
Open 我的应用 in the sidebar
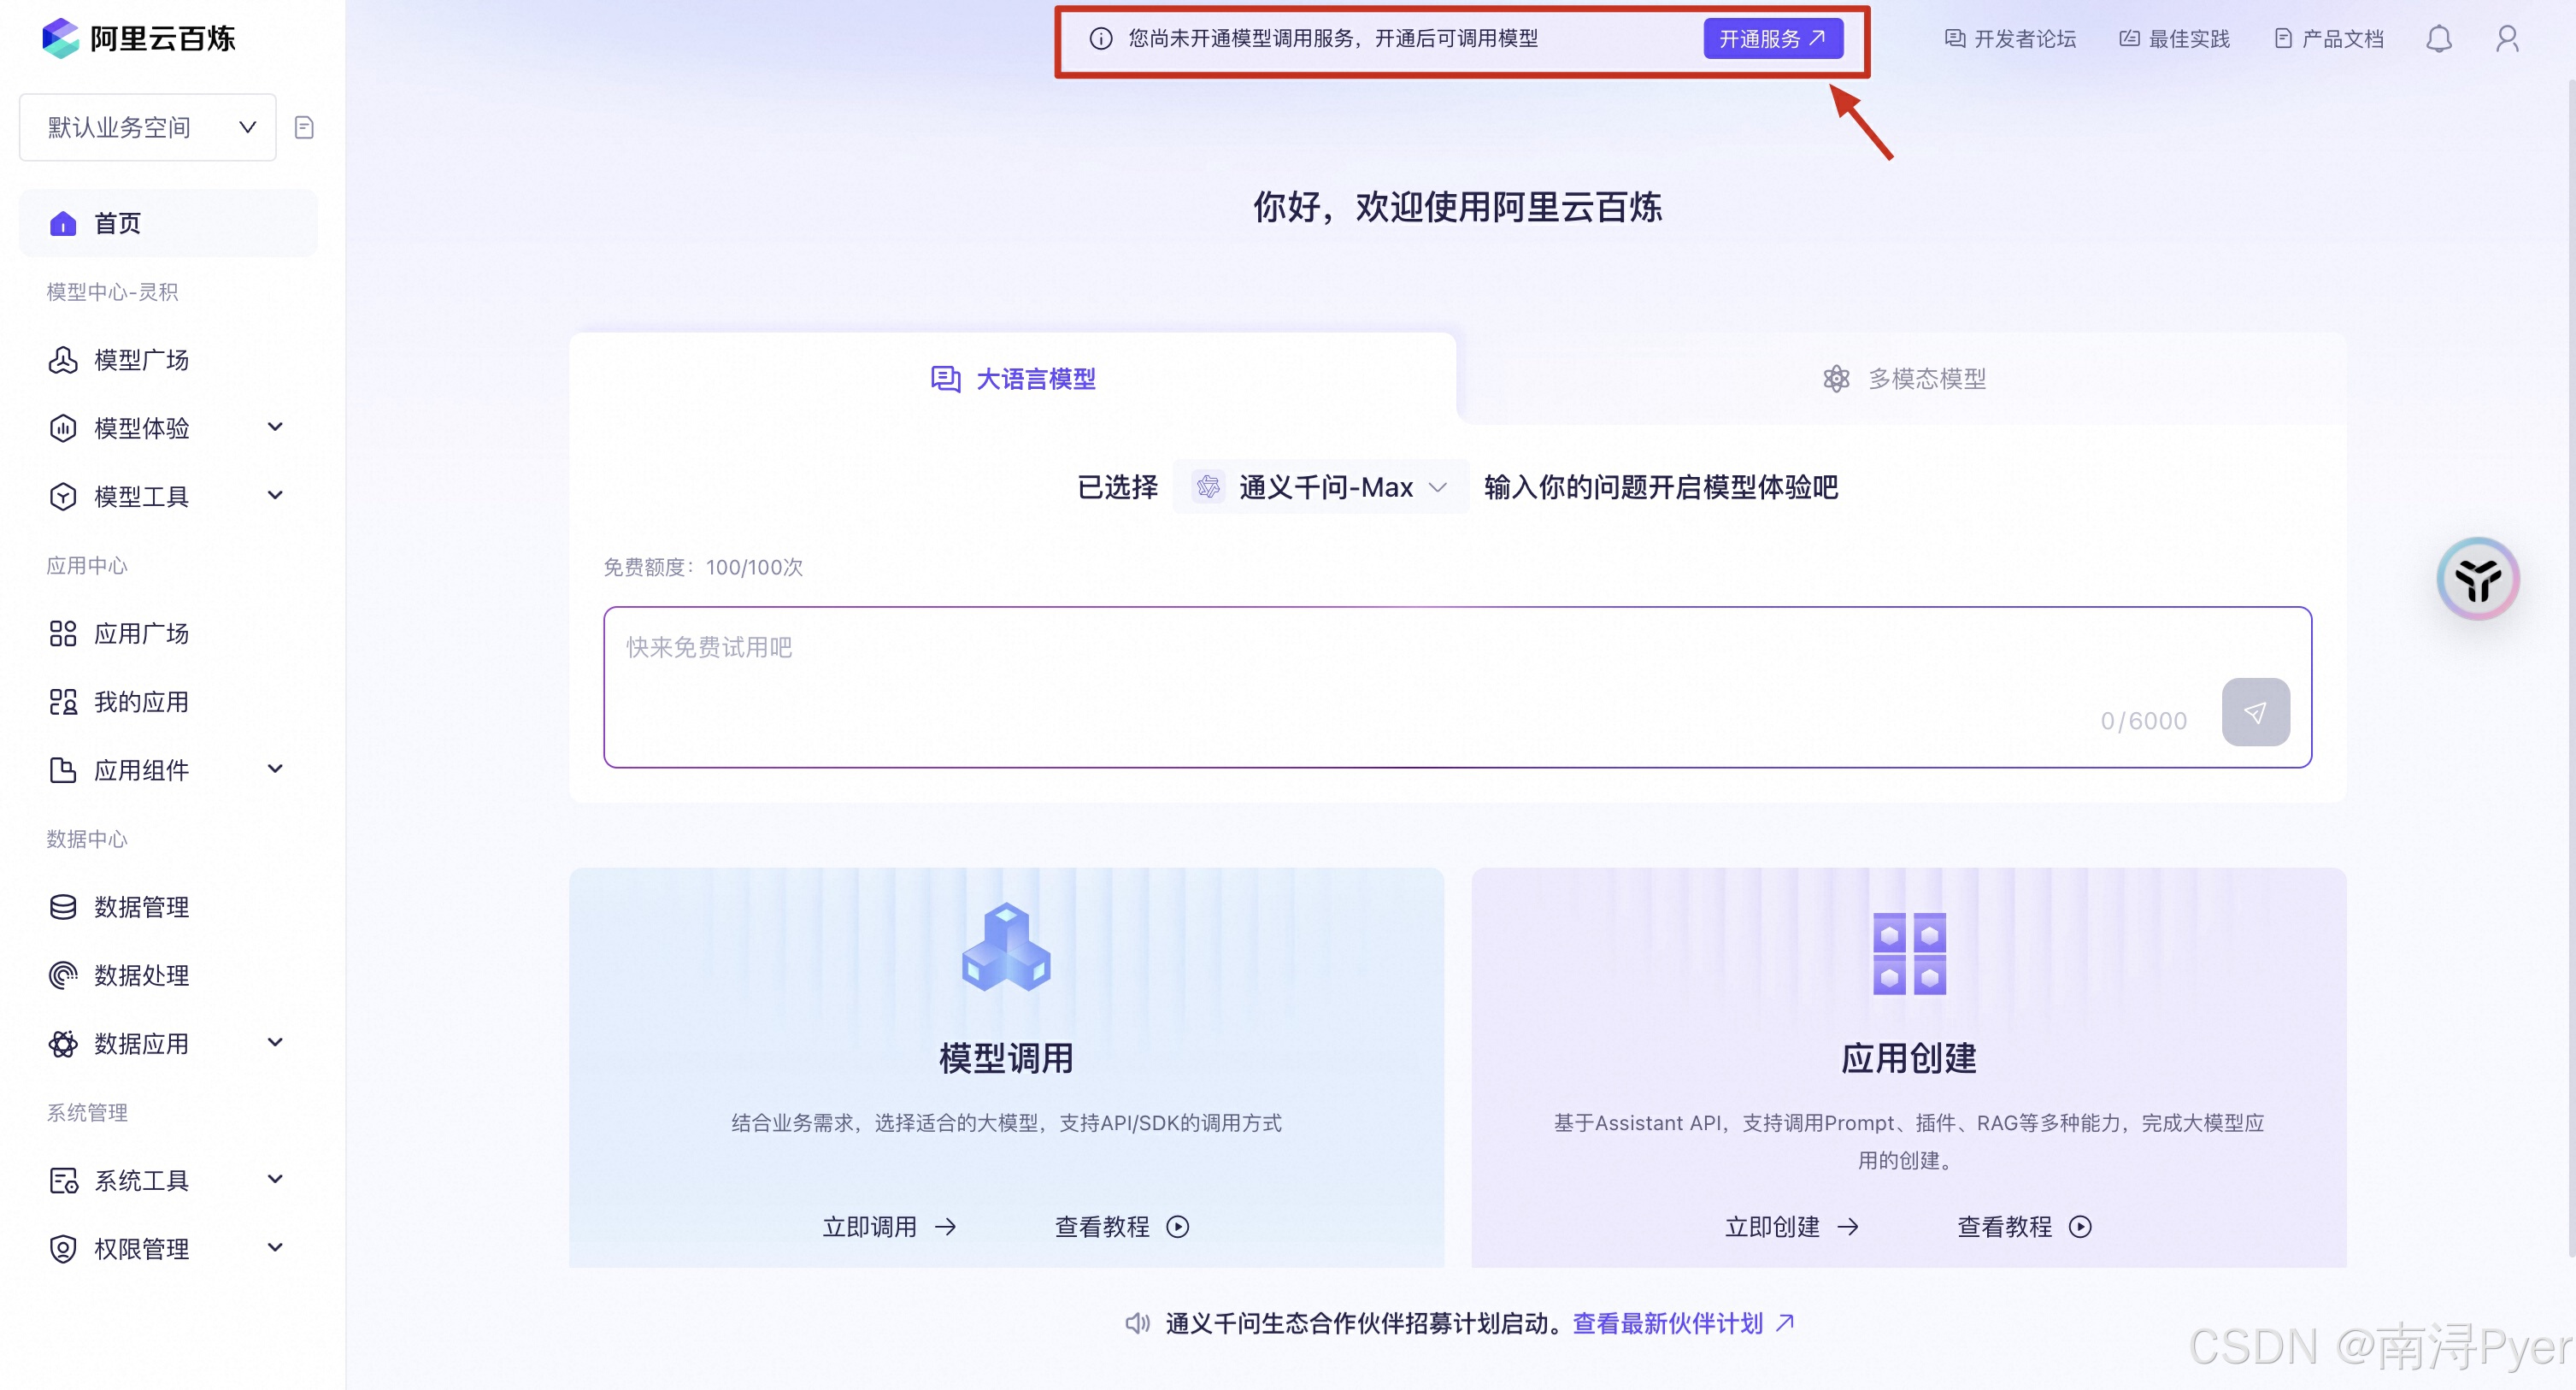point(168,702)
